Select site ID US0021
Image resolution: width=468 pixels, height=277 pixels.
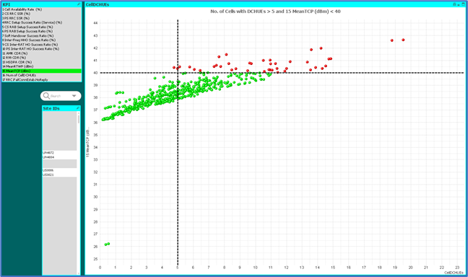pyautogui.click(x=60, y=175)
